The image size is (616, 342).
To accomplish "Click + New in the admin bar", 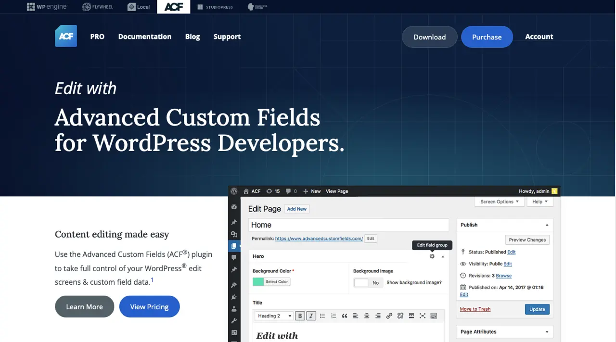I will (312, 191).
